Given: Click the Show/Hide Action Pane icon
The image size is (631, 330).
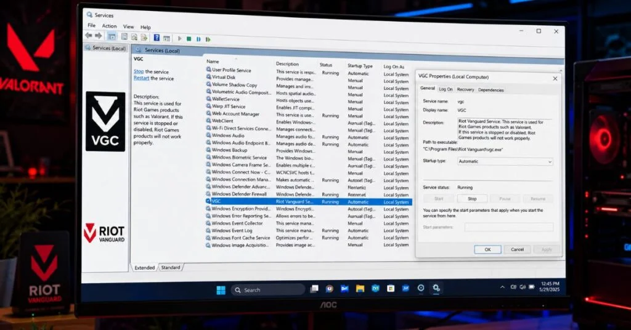Looking at the screenshot, I should pyautogui.click(x=166, y=38).
